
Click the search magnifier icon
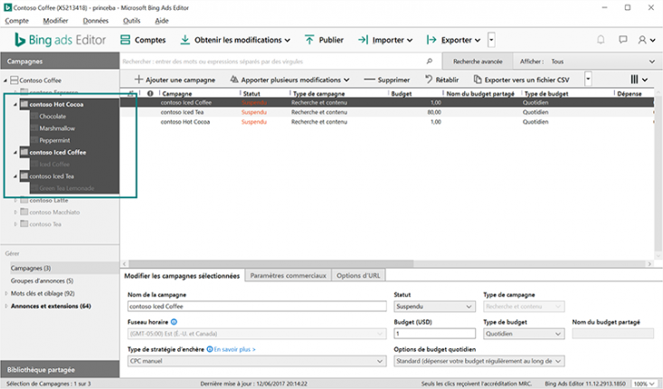tap(429, 62)
